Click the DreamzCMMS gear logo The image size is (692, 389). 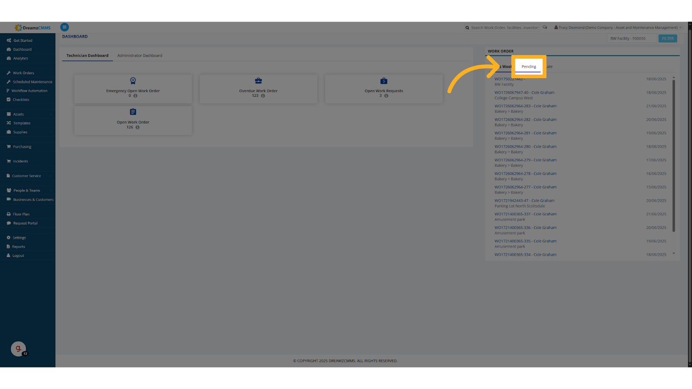coord(18,28)
